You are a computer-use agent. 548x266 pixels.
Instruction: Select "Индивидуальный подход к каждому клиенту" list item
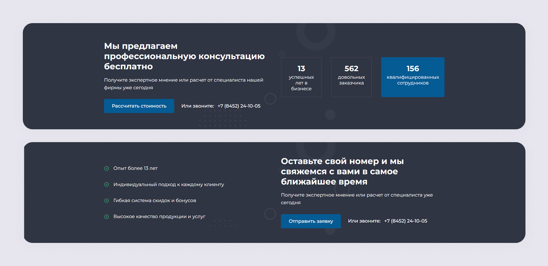coord(168,185)
